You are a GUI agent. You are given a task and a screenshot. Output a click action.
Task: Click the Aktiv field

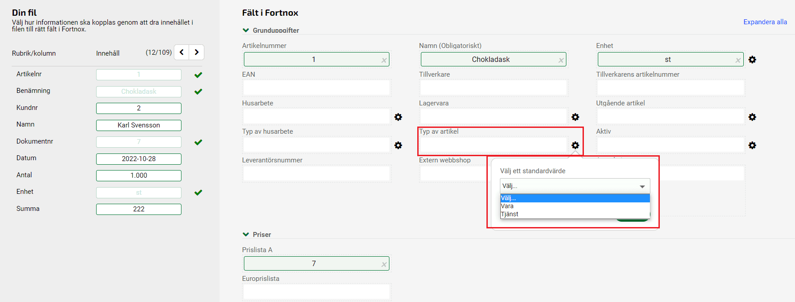point(671,145)
